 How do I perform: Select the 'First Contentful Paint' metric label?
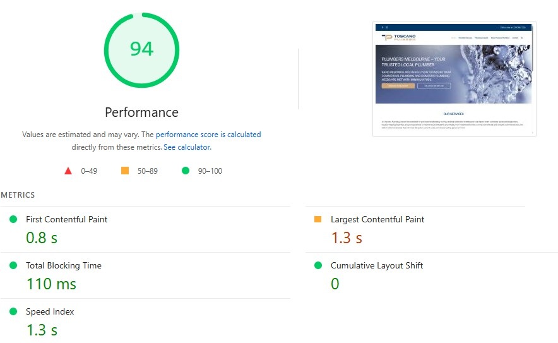tap(66, 219)
